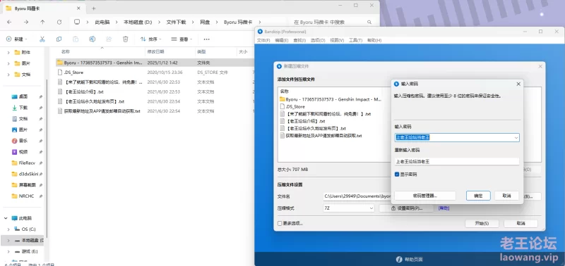Click the 重新输入密码 text field
The height and width of the screenshot is (266, 565).
[x=457, y=162]
